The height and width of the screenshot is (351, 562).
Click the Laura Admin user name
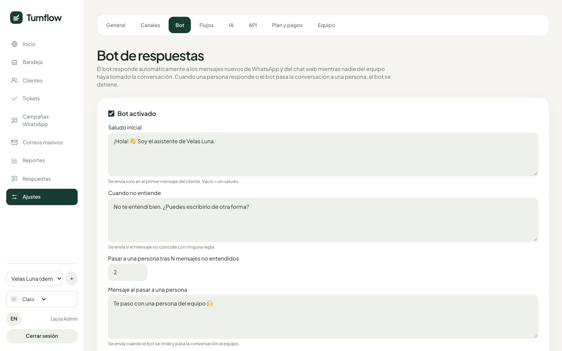[x=64, y=319]
